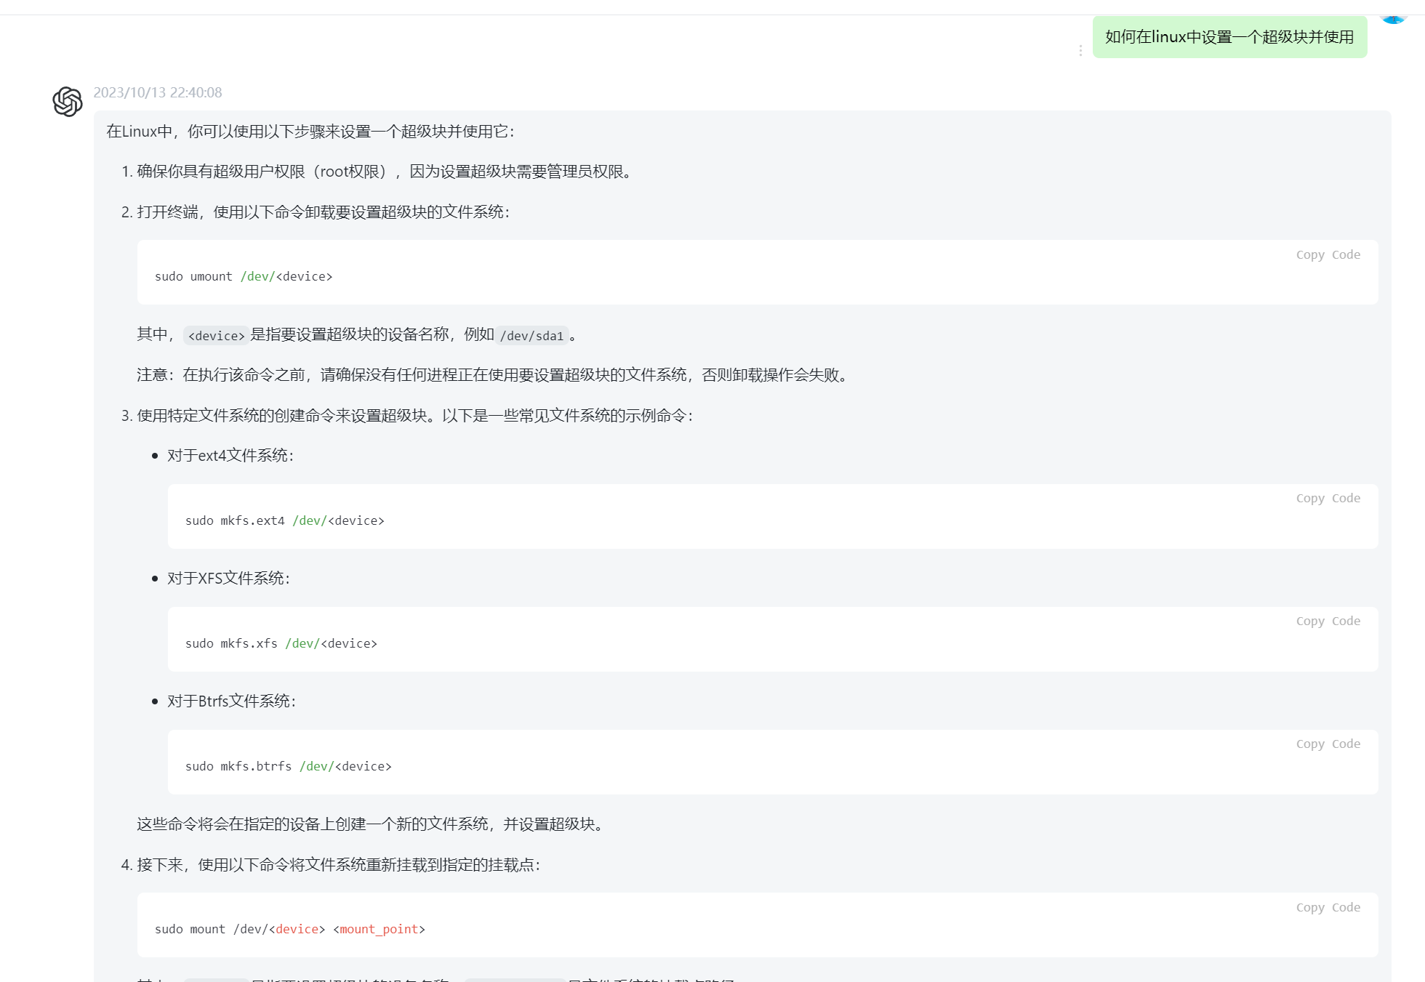Image resolution: width=1425 pixels, height=982 pixels.
Task: Click the inline <device> code tag
Action: (216, 336)
